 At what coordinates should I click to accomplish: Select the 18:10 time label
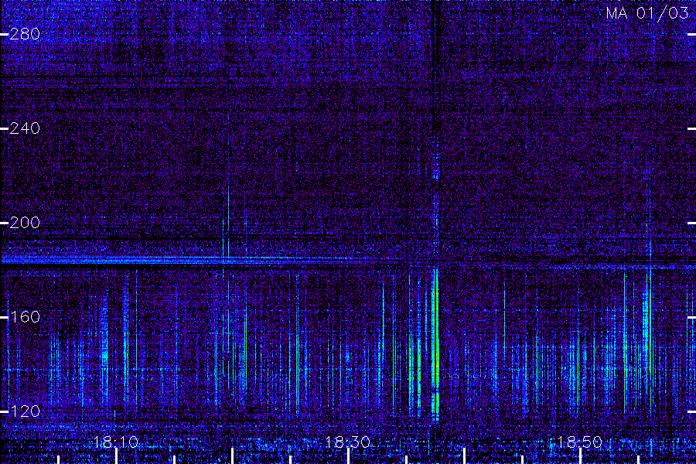point(116,442)
